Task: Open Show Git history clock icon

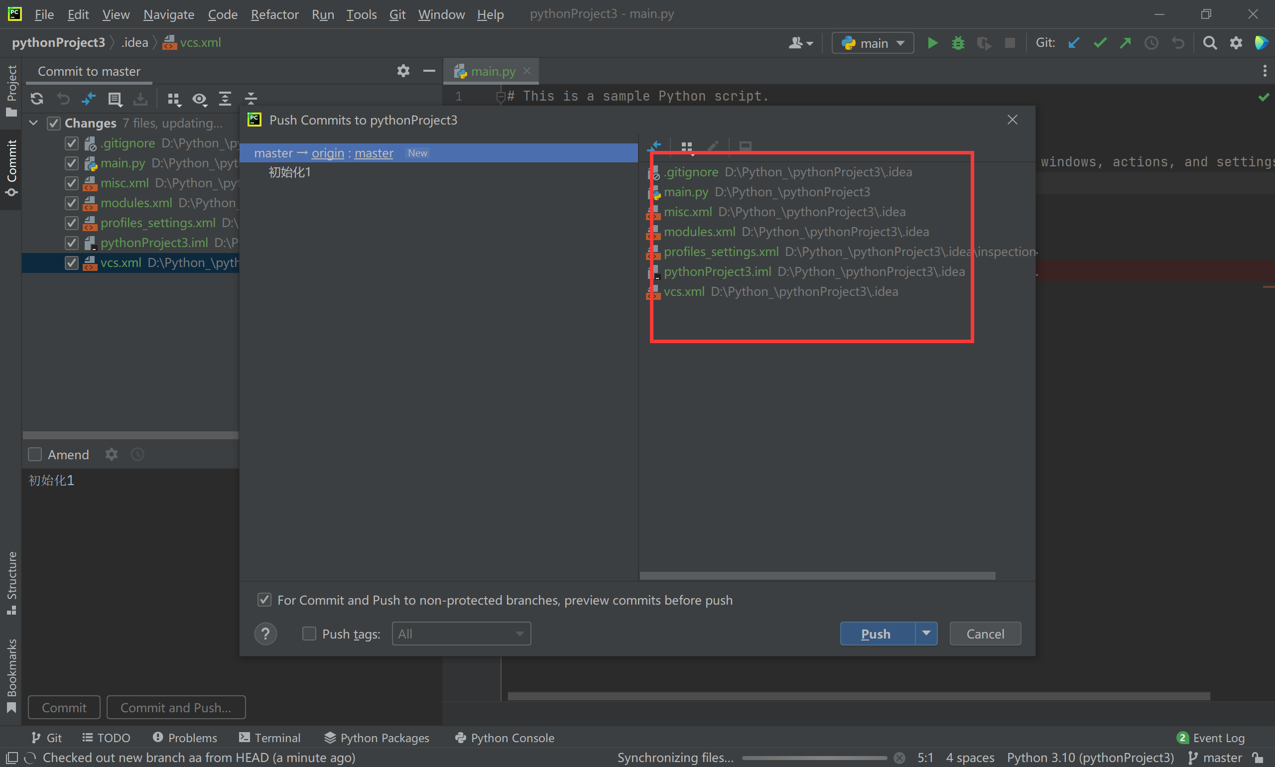Action: tap(1151, 43)
